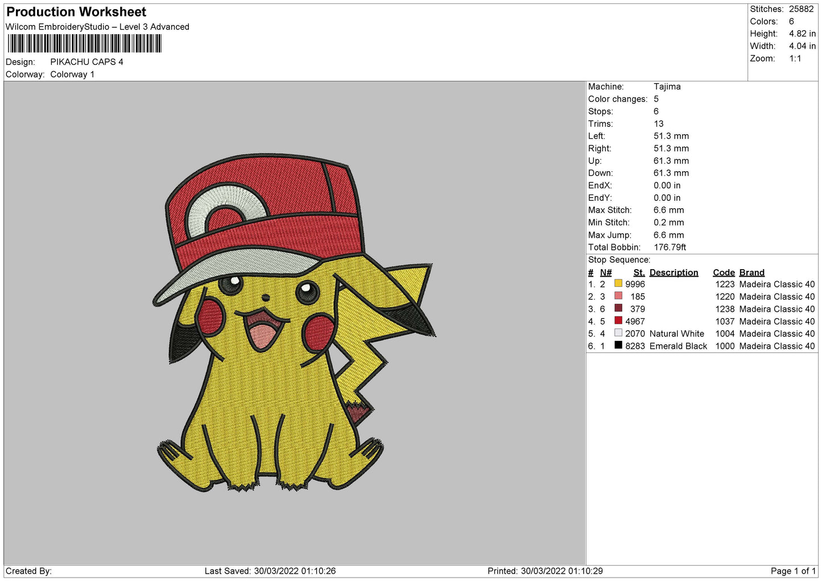Select the Colorway 1 value

click(x=72, y=75)
